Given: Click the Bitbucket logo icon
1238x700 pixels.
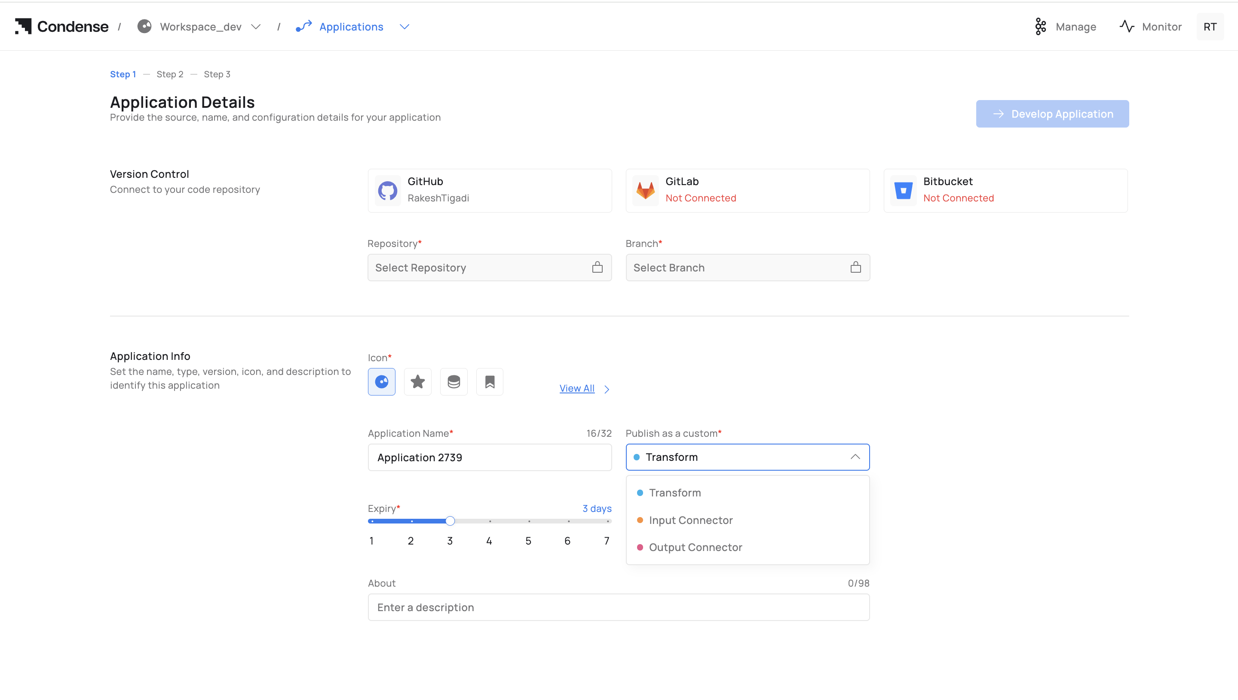Looking at the screenshot, I should (x=903, y=190).
